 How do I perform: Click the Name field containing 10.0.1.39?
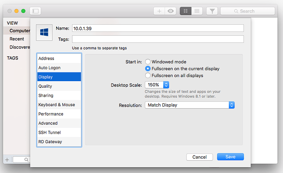tap(158, 28)
